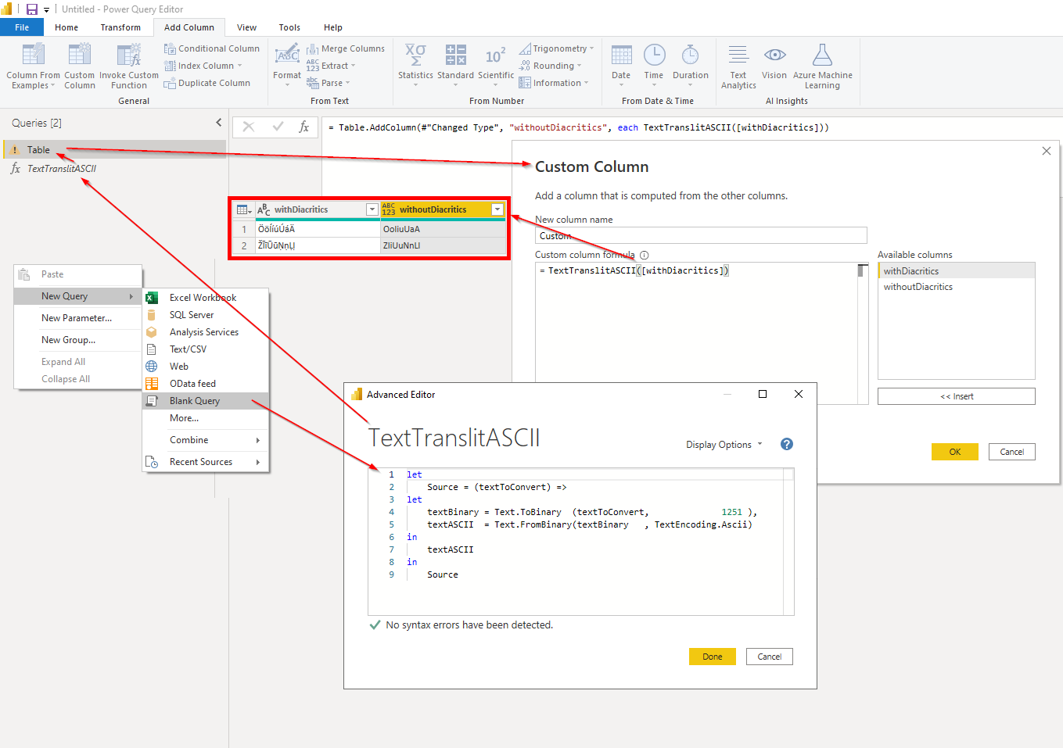Screen dimensions: 1063x748
Task: Open the Statistics number tool
Action: tap(415, 65)
